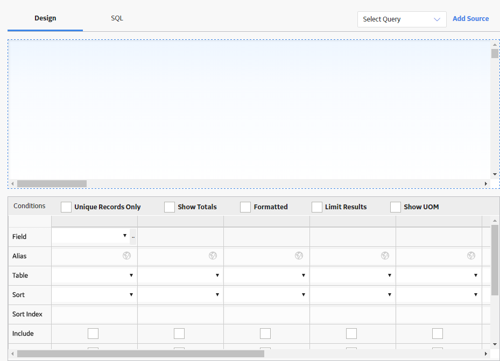Click the globe icon in fifth Alias cell
The height and width of the screenshot is (361, 500).
(471, 256)
